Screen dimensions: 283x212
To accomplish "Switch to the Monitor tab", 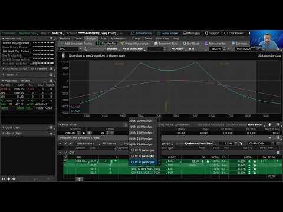I will click(x=65, y=38).
